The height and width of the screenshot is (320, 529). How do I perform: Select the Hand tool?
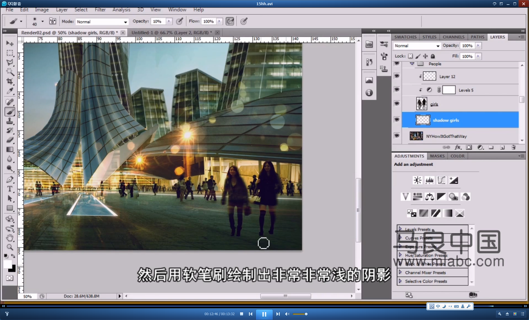[x=9, y=238]
